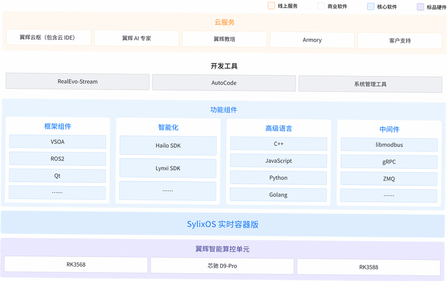
Task: Click the 标品硬件 legend label
Action: coord(436,7)
